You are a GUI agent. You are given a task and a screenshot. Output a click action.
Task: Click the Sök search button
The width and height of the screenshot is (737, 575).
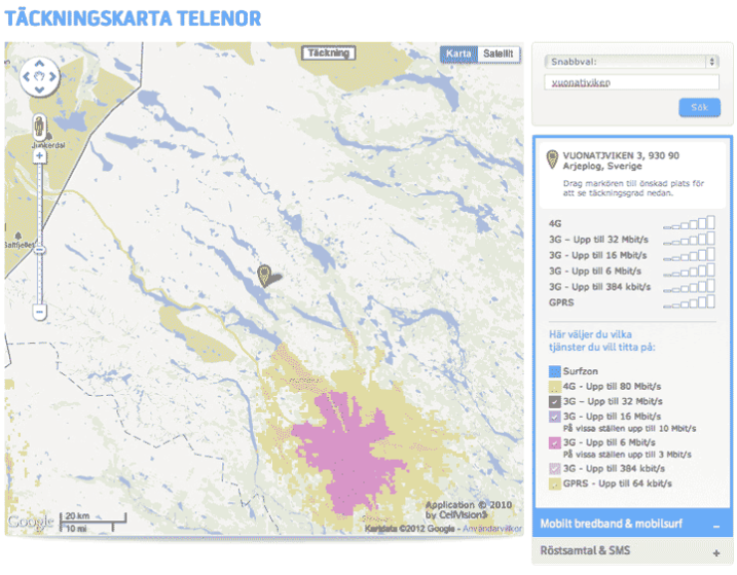click(699, 107)
